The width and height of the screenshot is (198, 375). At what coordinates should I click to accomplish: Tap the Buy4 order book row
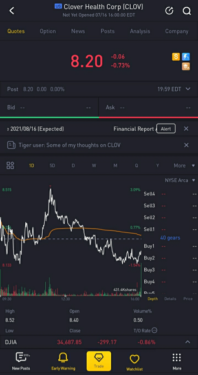(170, 281)
